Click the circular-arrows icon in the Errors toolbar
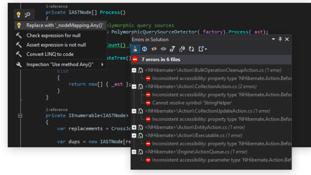The image size is (311, 175). pos(191,49)
